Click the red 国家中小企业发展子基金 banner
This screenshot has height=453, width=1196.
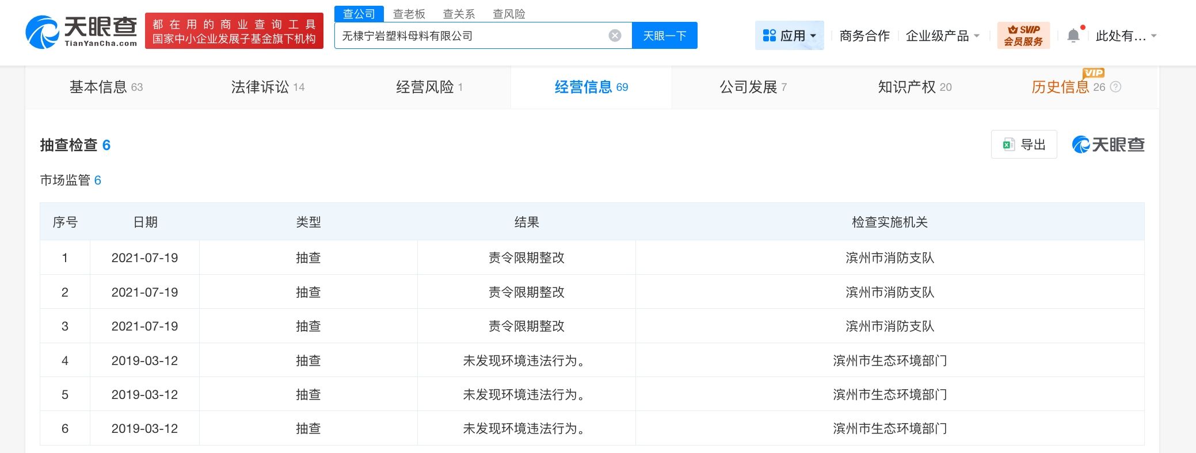tap(234, 31)
